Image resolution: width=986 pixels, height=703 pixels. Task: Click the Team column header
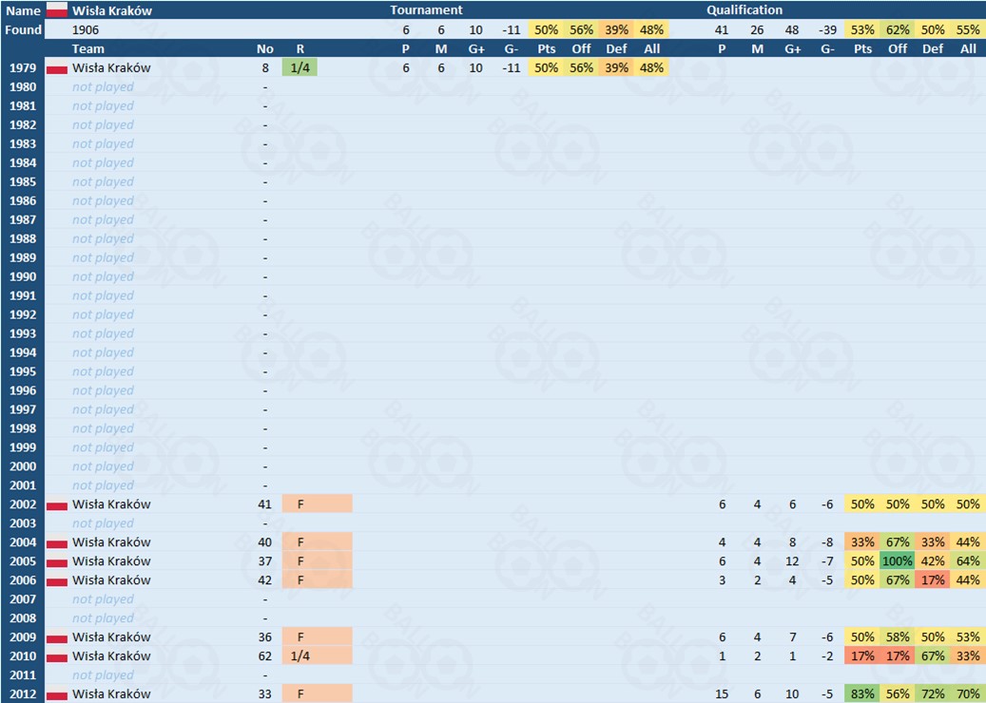88,48
